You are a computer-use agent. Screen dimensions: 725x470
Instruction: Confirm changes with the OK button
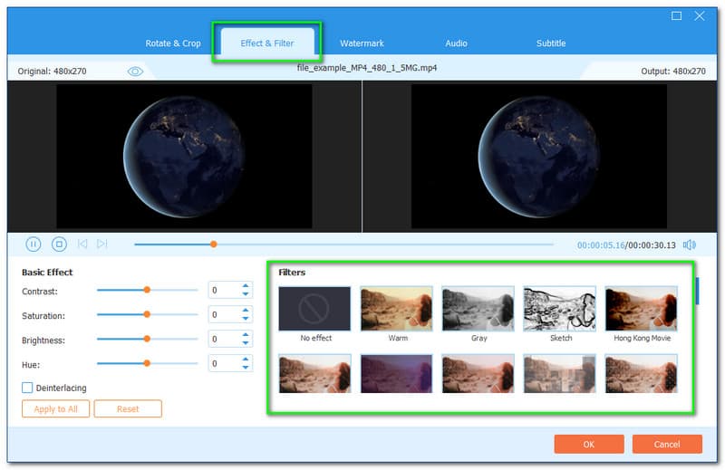coord(588,445)
